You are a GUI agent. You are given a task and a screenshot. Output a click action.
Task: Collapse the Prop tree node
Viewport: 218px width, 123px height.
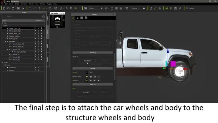(3, 26)
